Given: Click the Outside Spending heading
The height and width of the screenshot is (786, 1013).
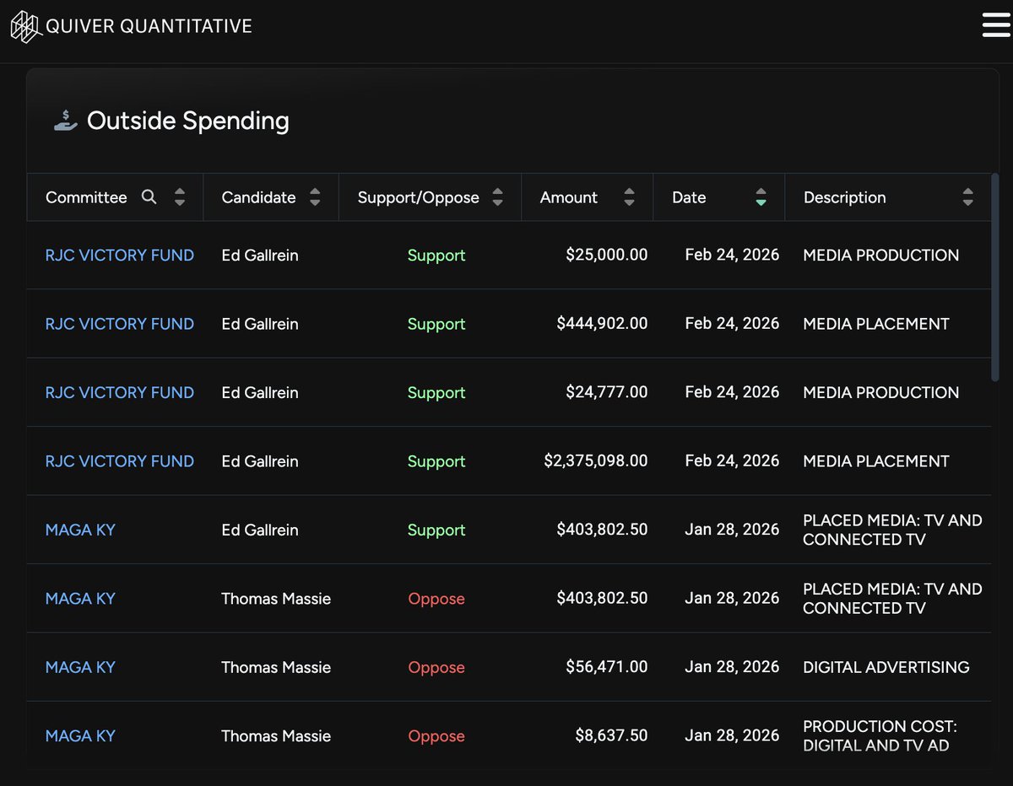Looking at the screenshot, I should tap(187, 121).
